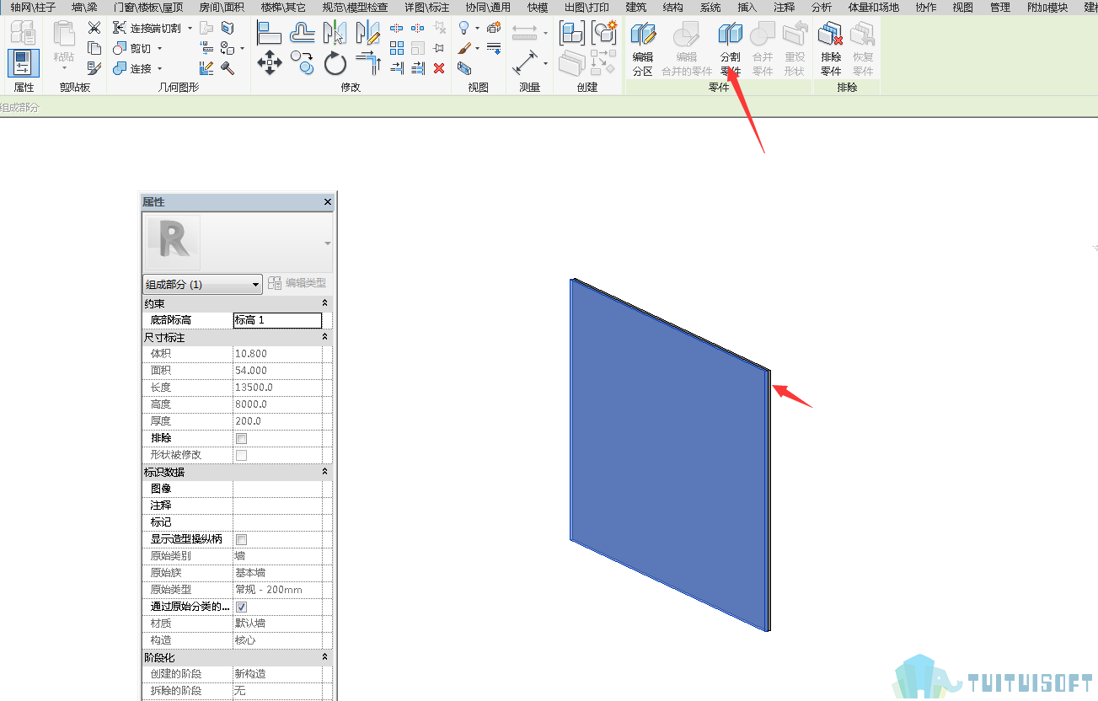Collapse the 尺寸标注 (Dimensions) section
The width and height of the screenshot is (1098, 701).
324,337
